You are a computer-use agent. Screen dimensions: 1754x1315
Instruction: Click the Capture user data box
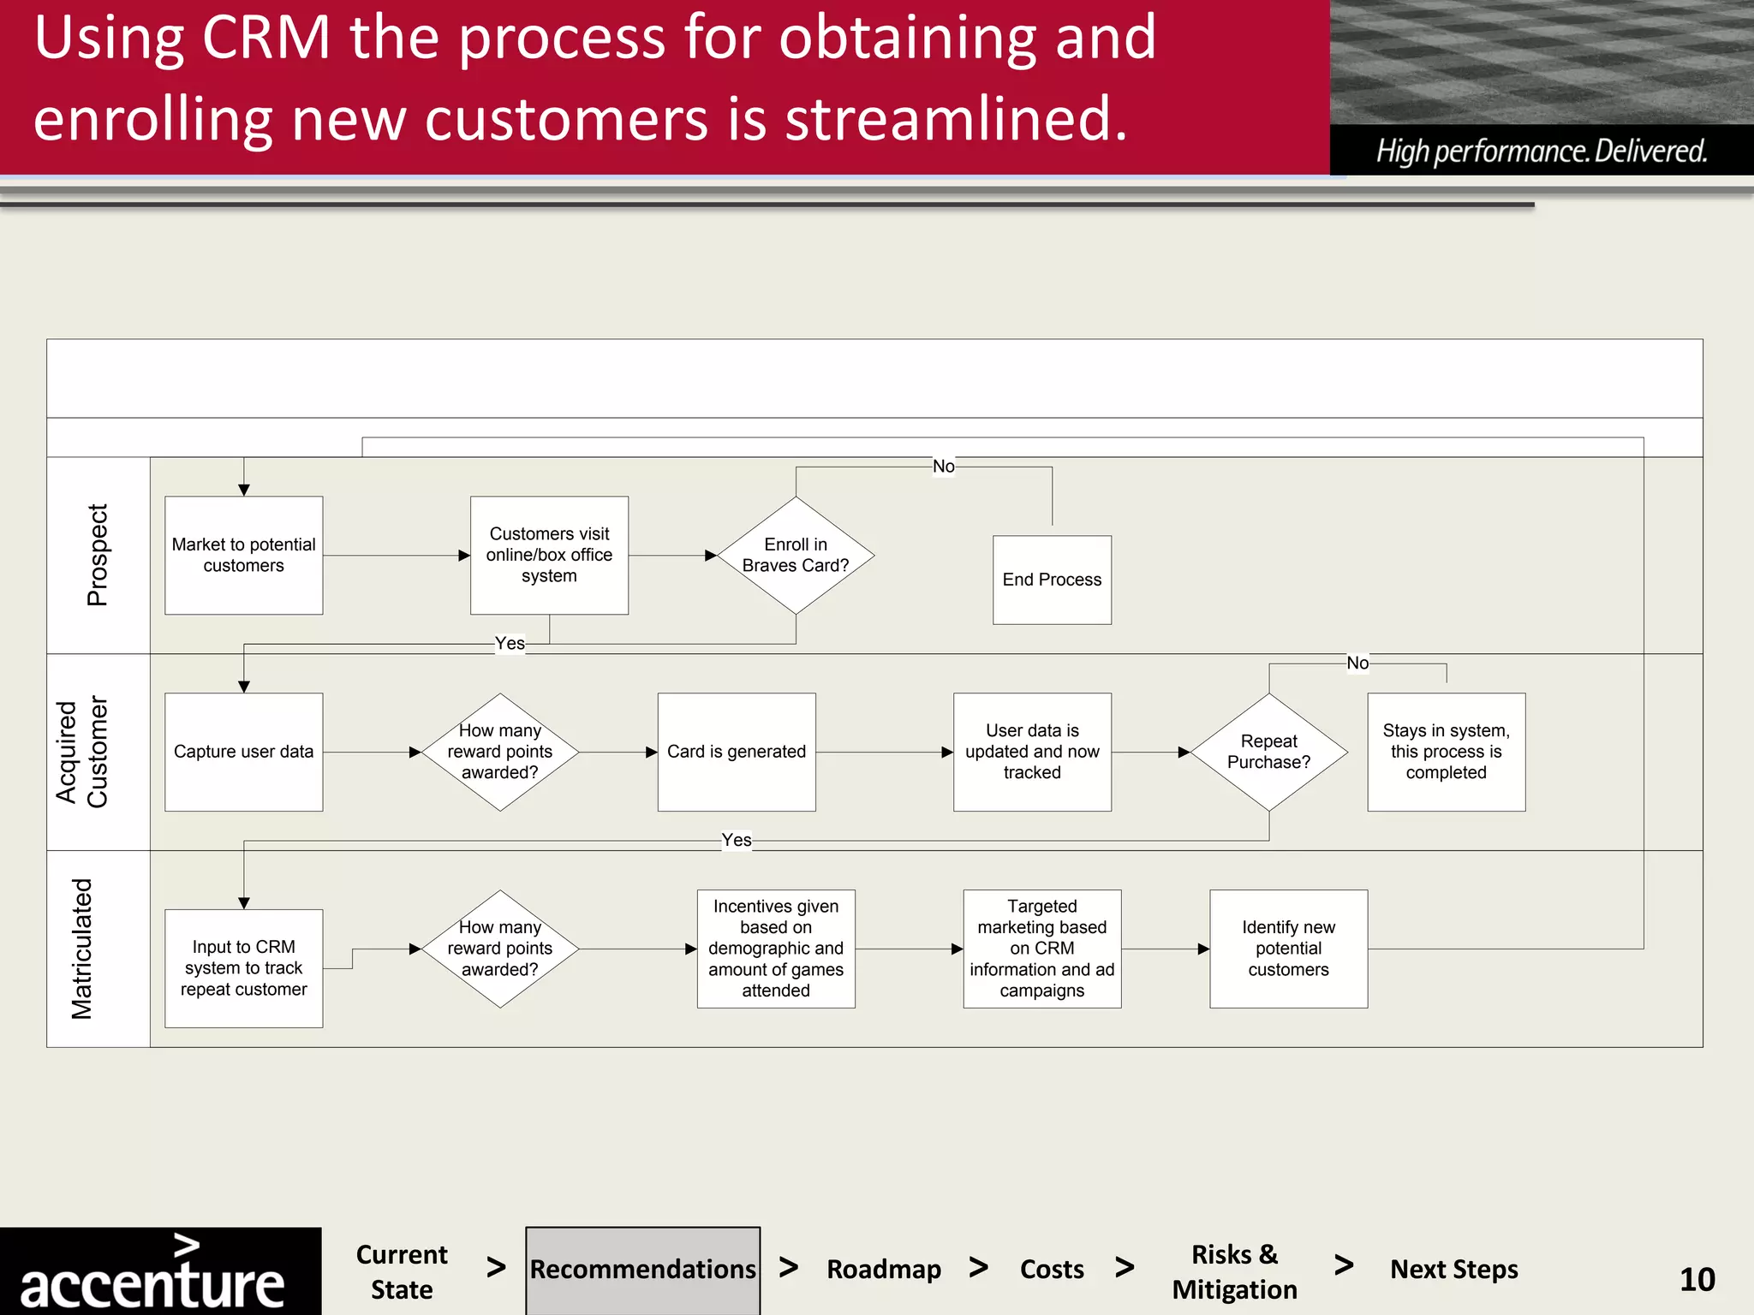(x=244, y=752)
